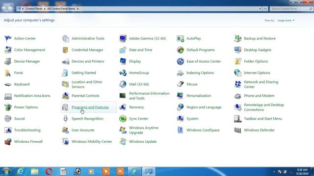Click the Ease of Access Center icon
The height and width of the screenshot is (176, 314).
pyautogui.click(x=180, y=61)
